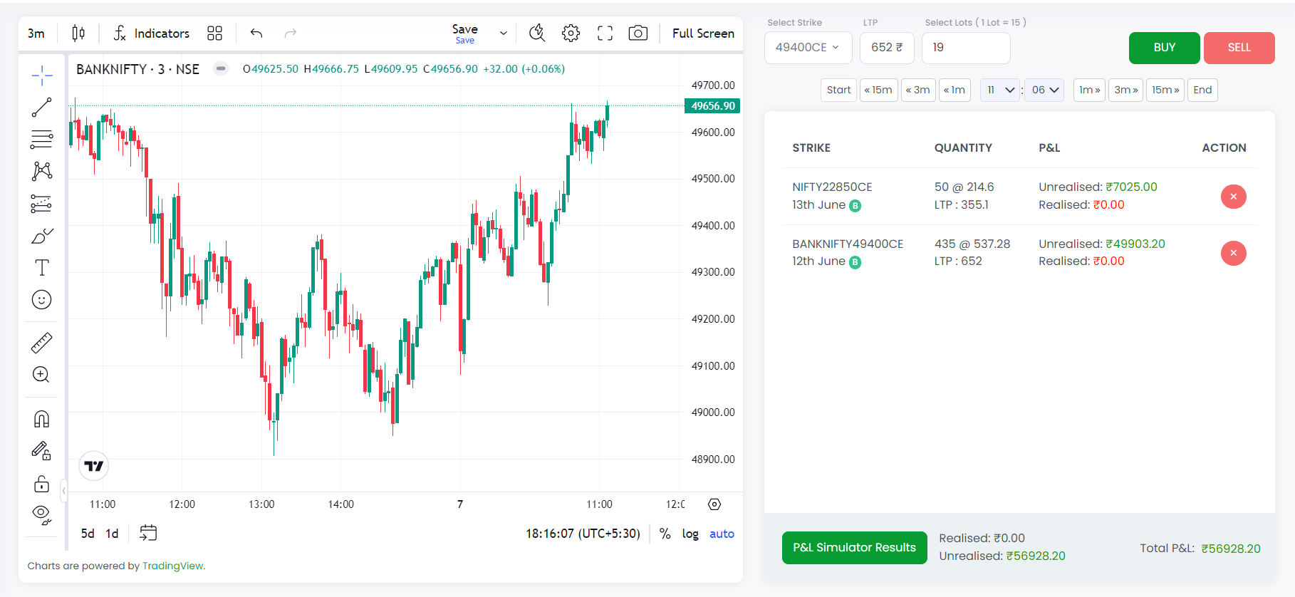Undo the last chart action
Image resolution: width=1295 pixels, height=597 pixels.
[256, 33]
